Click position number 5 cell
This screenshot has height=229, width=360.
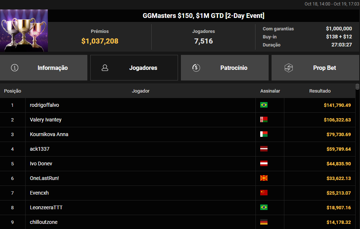point(12,164)
